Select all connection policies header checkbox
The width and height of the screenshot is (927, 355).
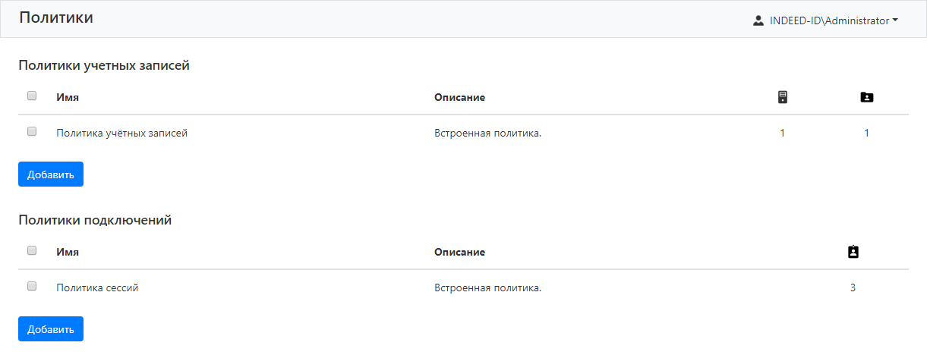pyautogui.click(x=32, y=250)
